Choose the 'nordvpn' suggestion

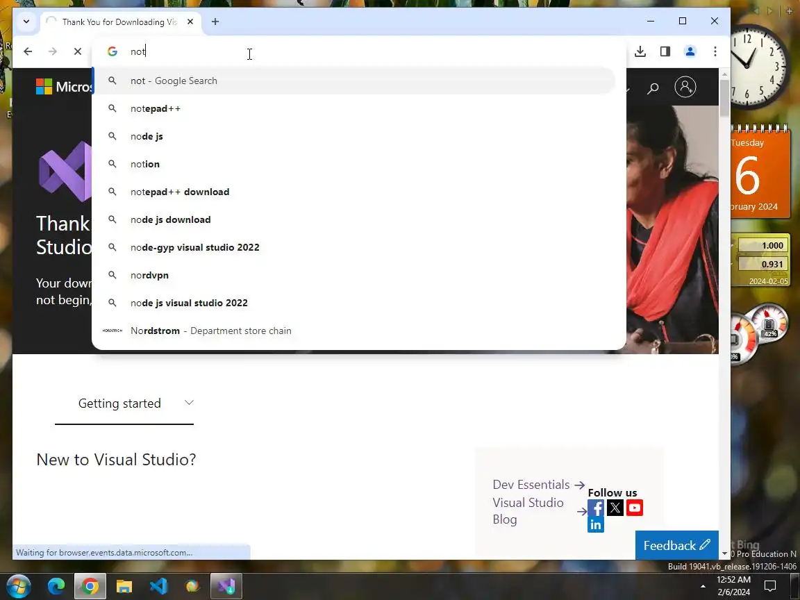click(x=354, y=275)
